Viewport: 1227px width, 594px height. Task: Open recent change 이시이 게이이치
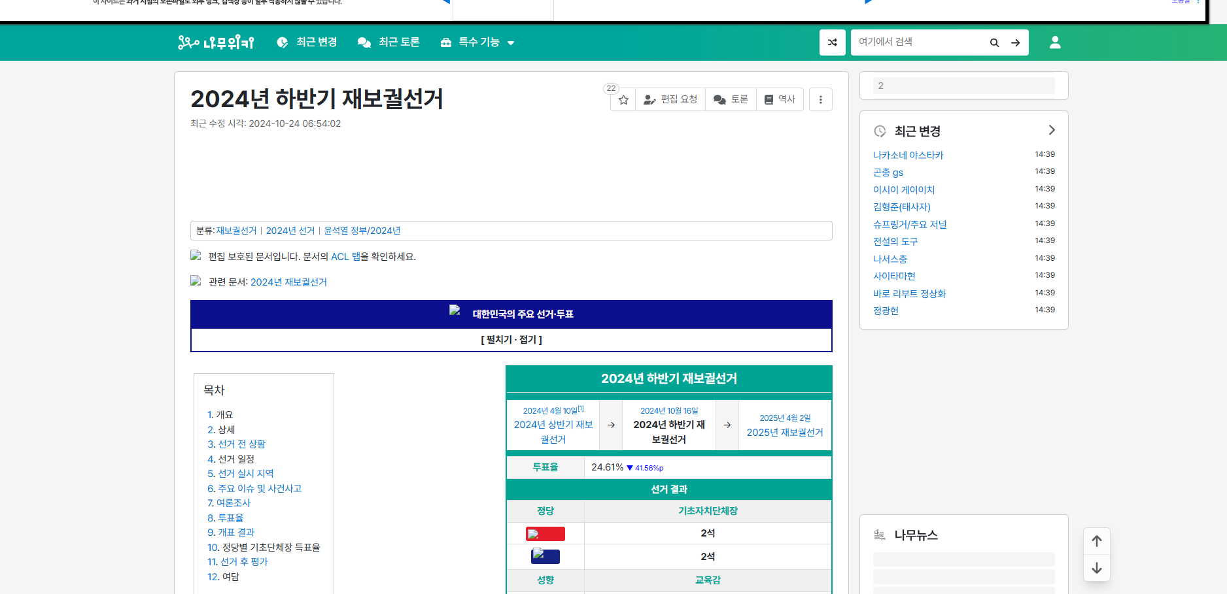pos(904,190)
